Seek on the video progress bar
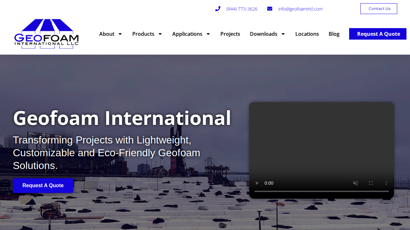The height and width of the screenshot is (230, 410). [x=322, y=191]
